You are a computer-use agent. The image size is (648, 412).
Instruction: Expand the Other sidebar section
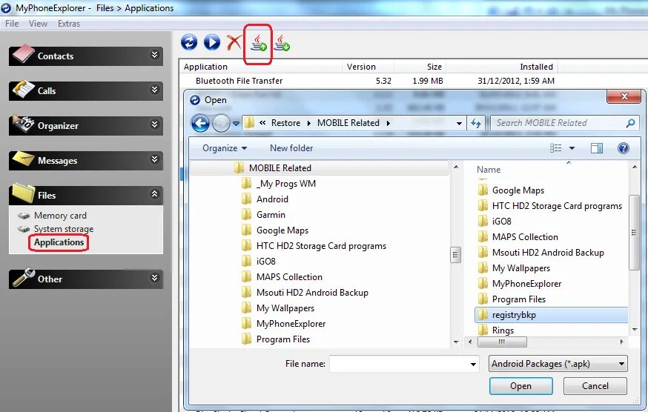(154, 278)
